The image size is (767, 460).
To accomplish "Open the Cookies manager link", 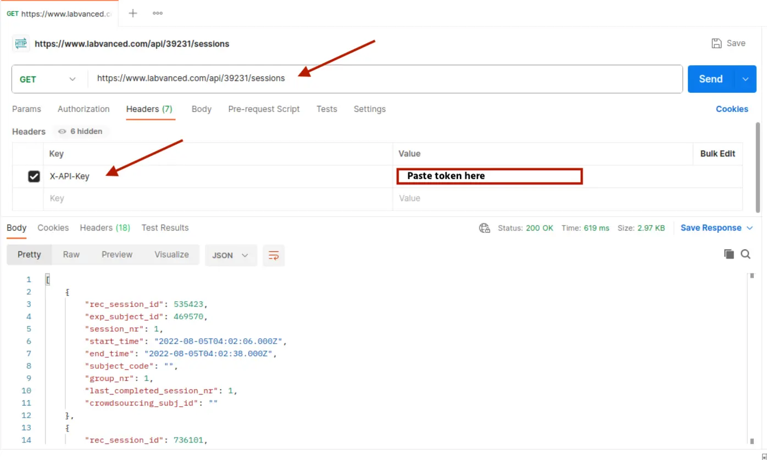I will pos(732,109).
